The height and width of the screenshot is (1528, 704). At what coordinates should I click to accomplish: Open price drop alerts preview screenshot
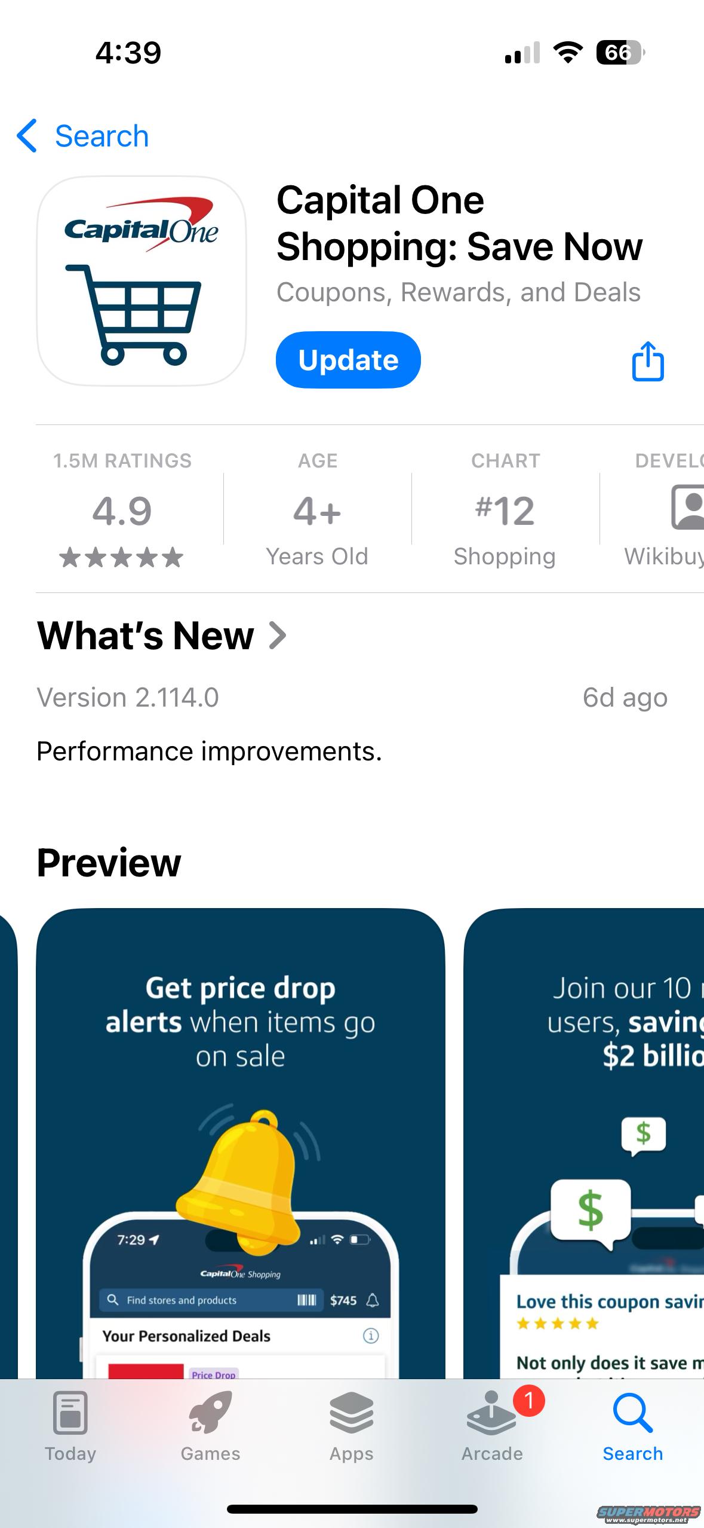coord(241,1143)
